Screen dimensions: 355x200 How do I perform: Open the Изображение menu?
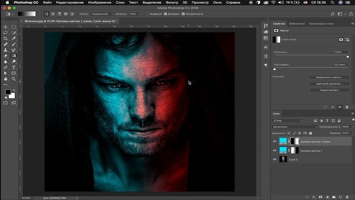click(100, 2)
